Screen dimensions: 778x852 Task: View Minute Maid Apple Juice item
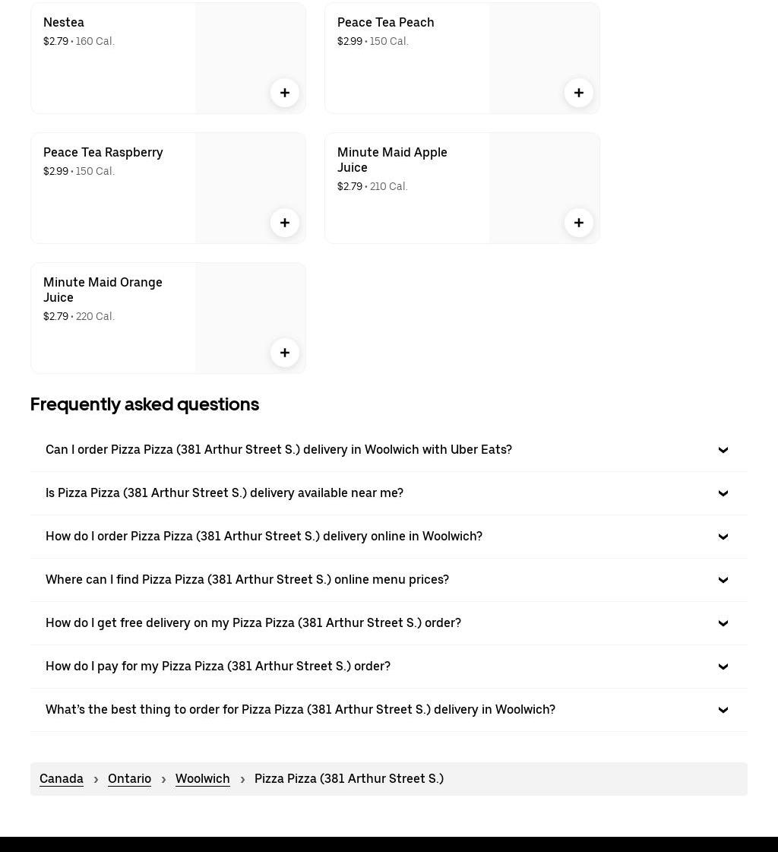click(x=392, y=160)
